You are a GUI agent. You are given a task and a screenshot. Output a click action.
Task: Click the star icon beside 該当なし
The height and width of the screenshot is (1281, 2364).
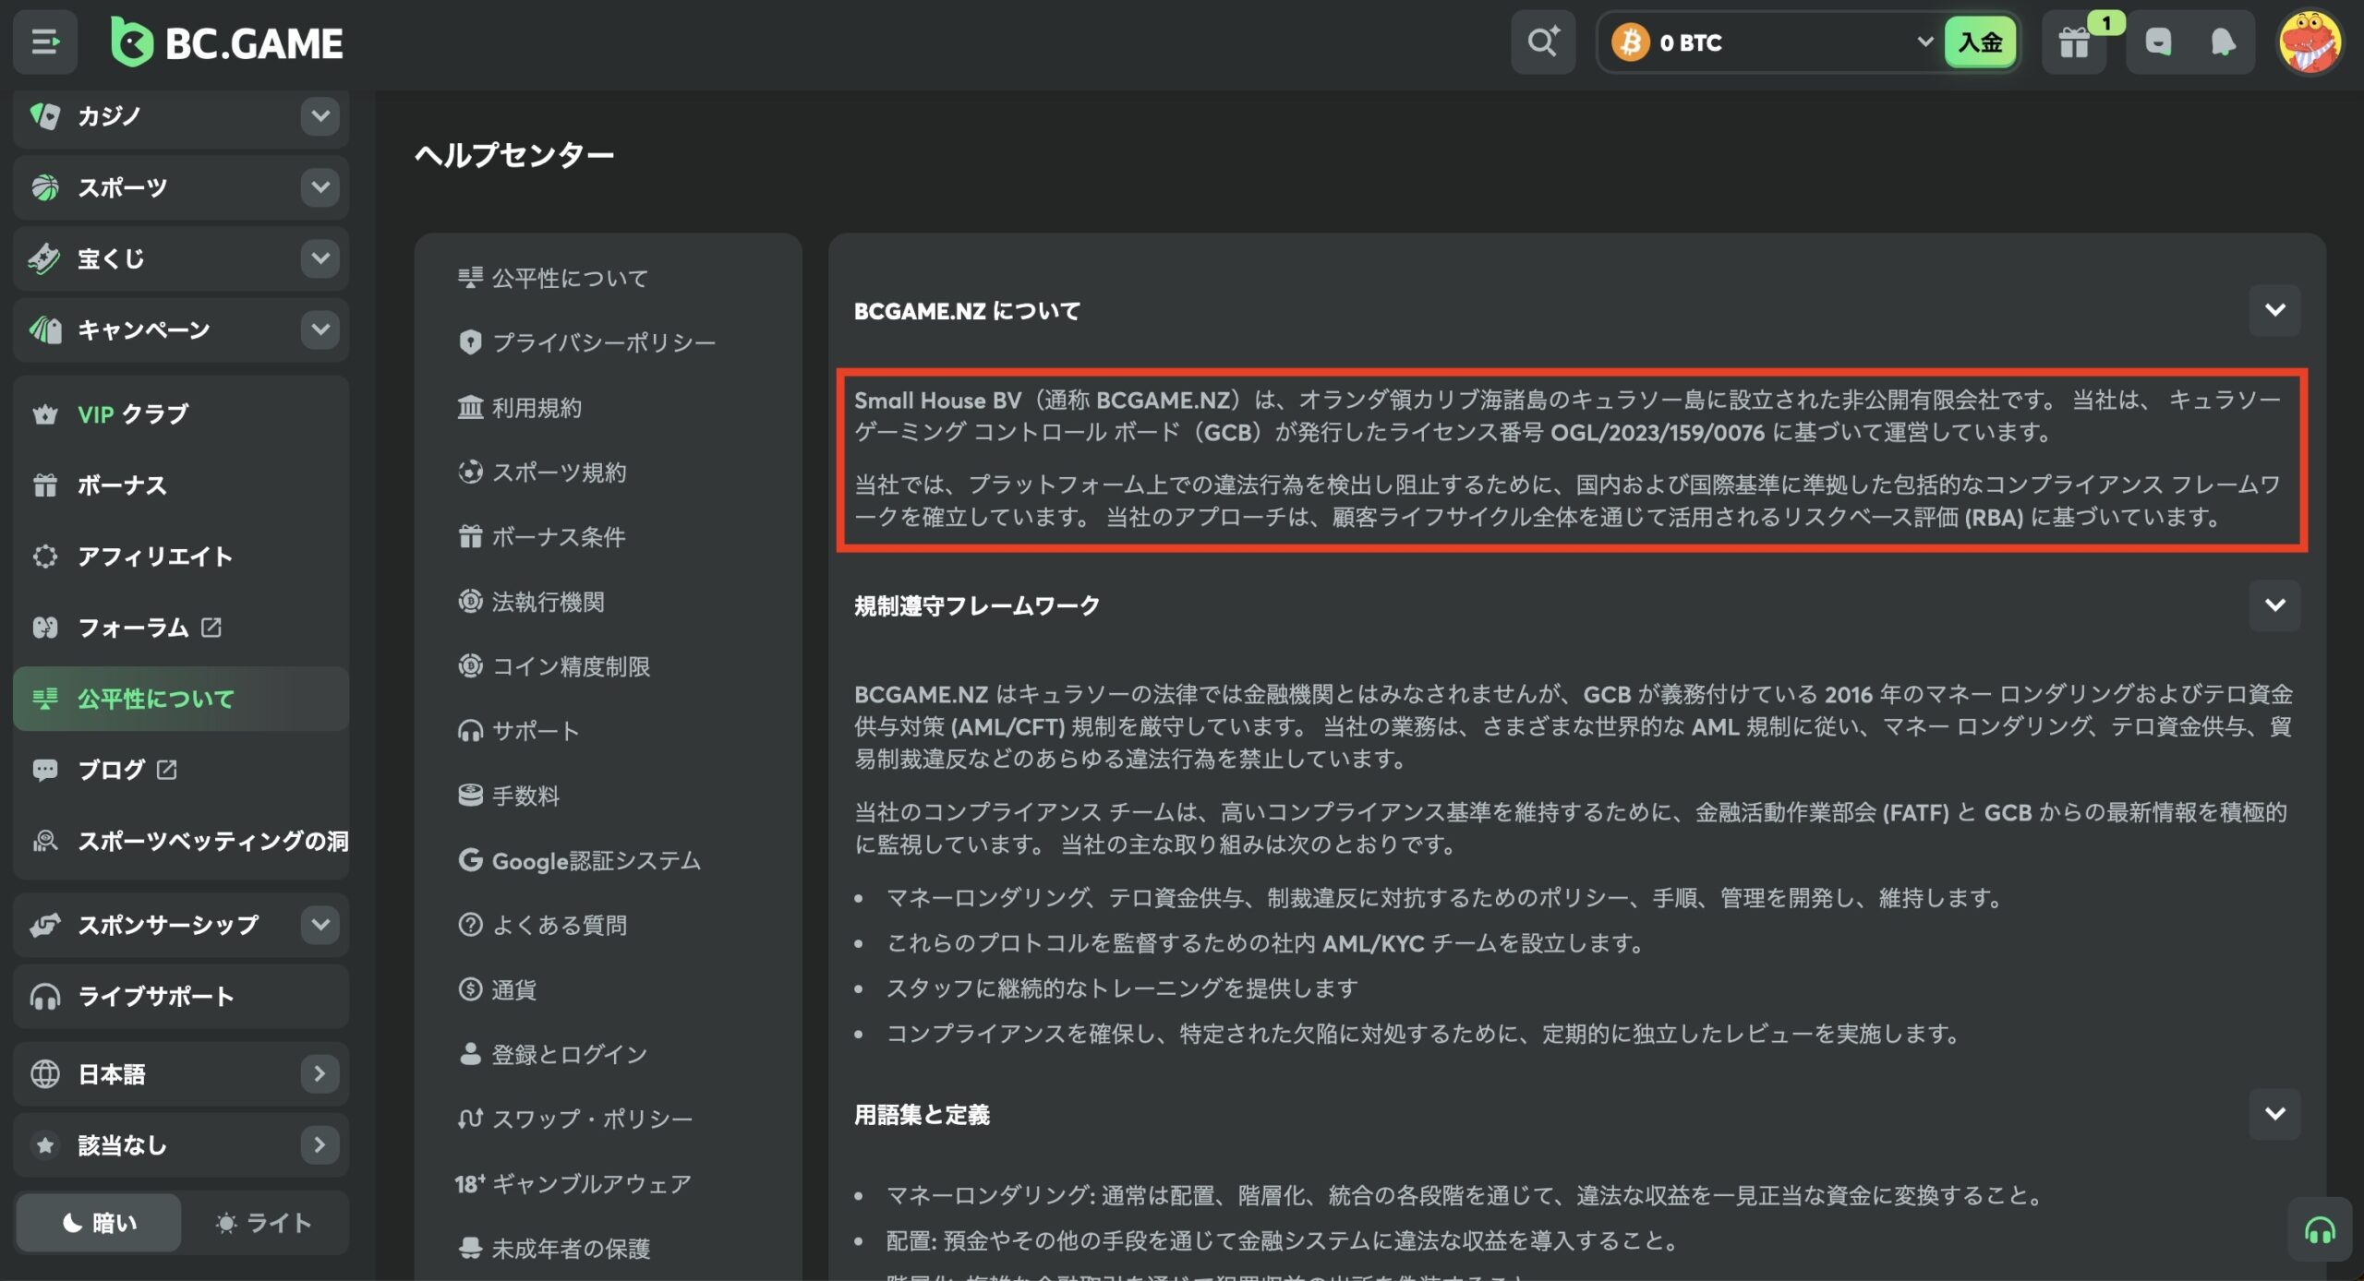click(x=44, y=1145)
